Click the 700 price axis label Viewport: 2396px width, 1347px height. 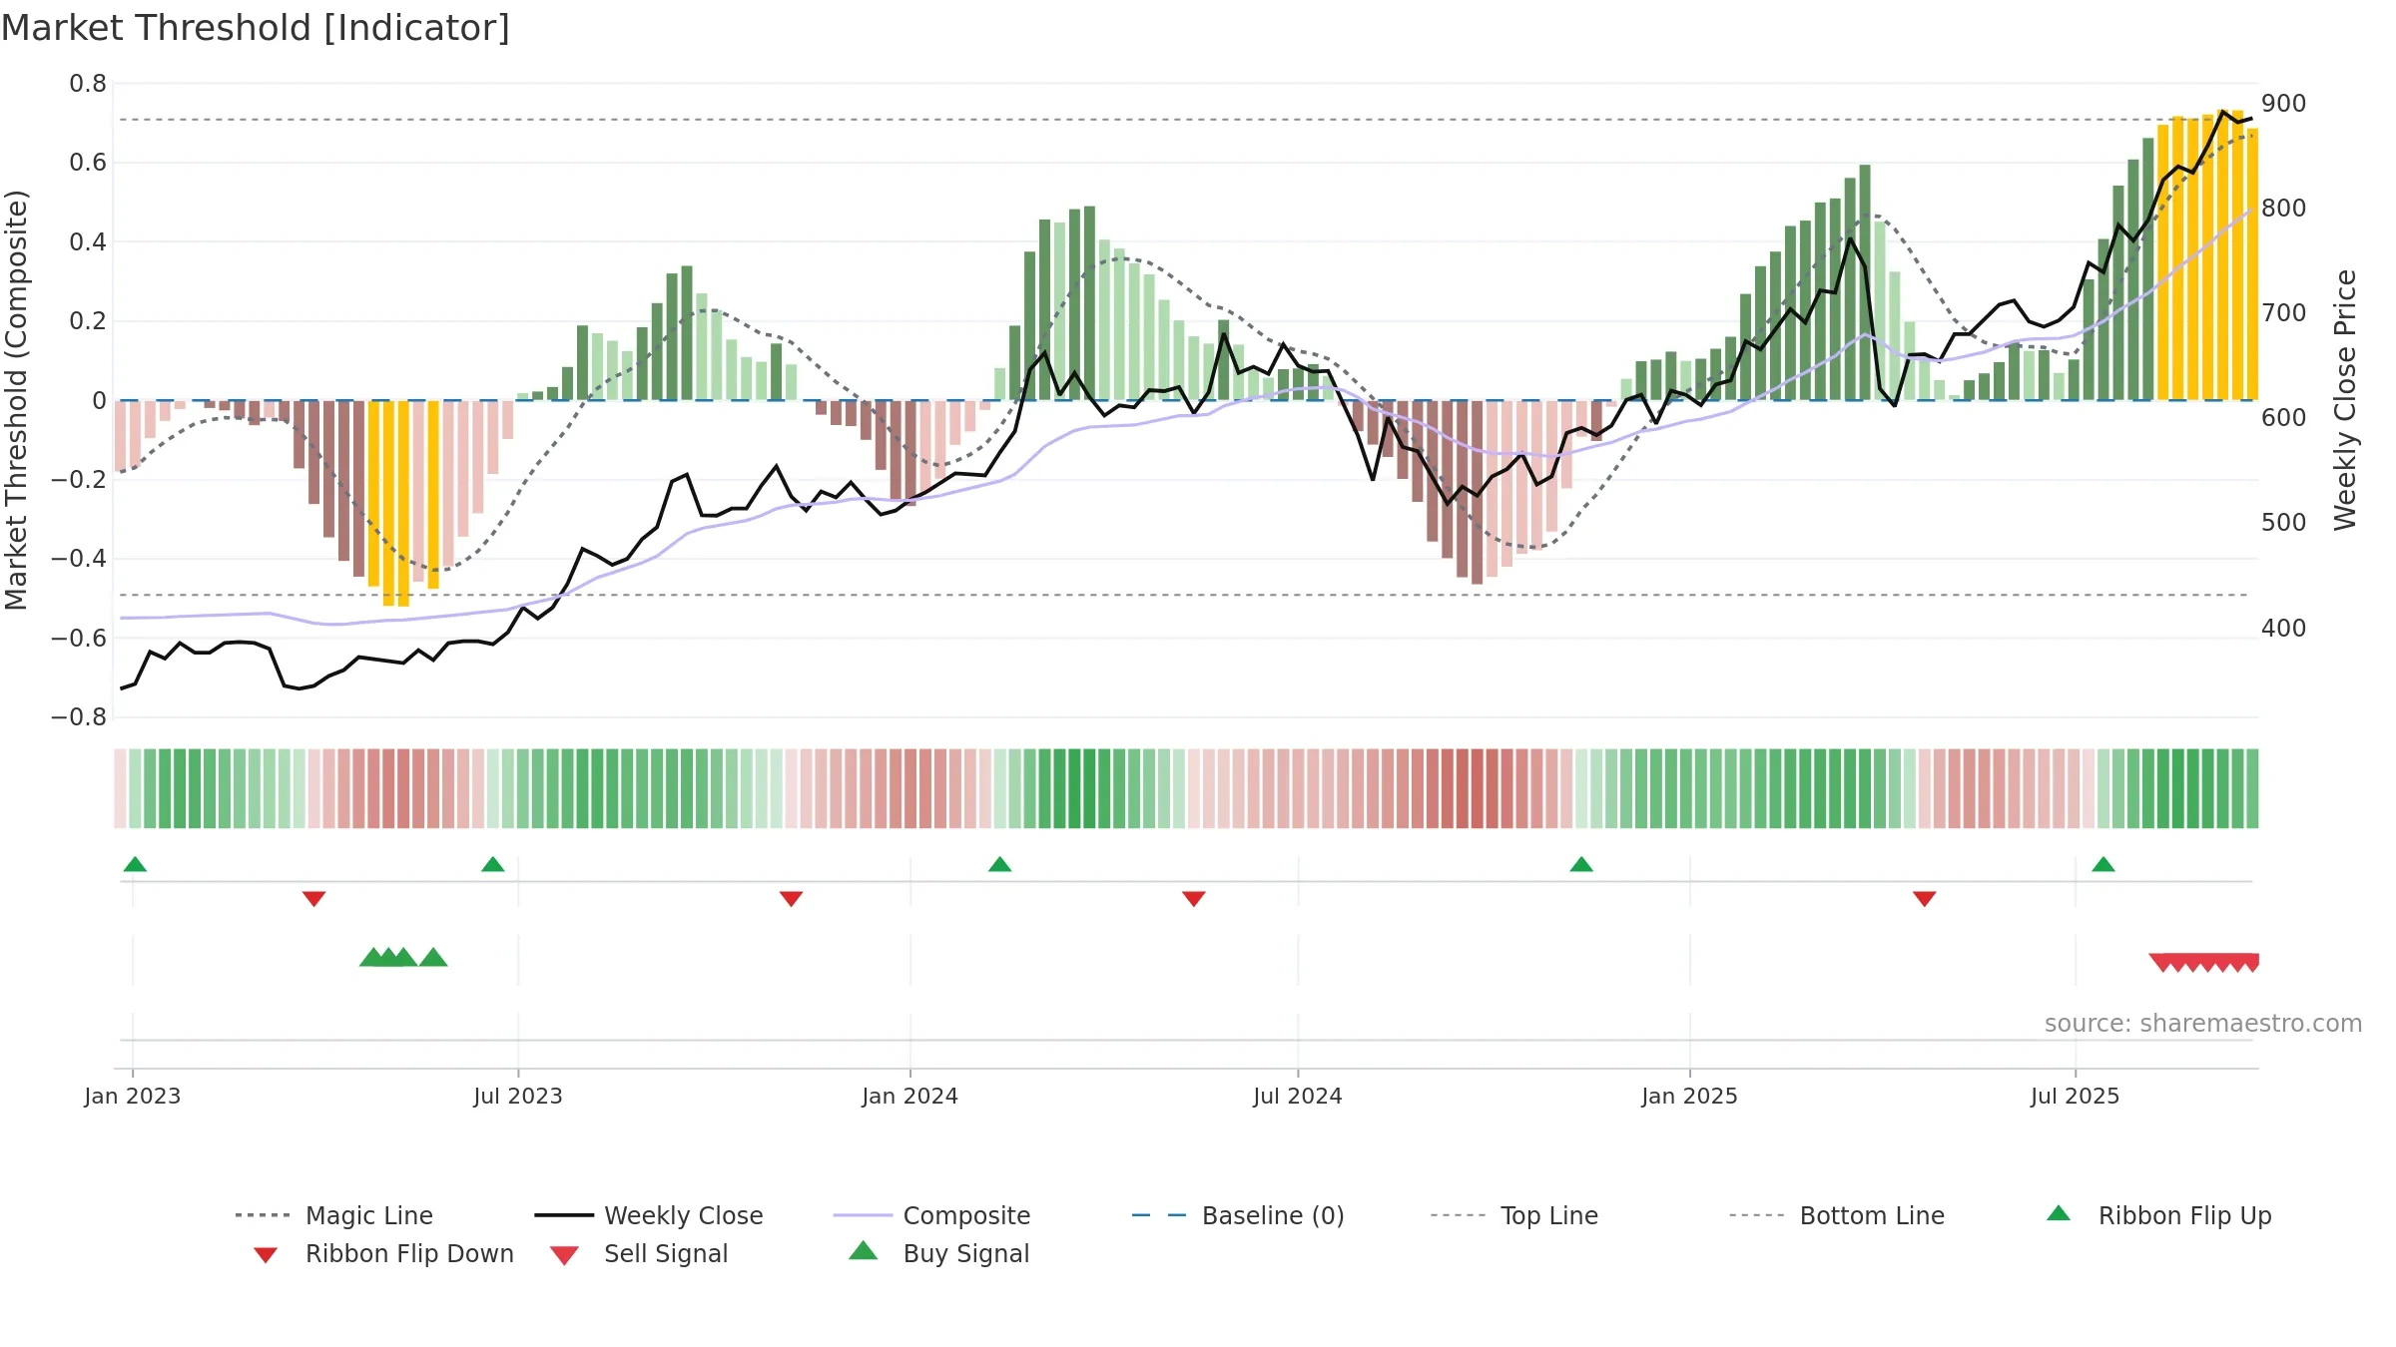[x=2284, y=313]
